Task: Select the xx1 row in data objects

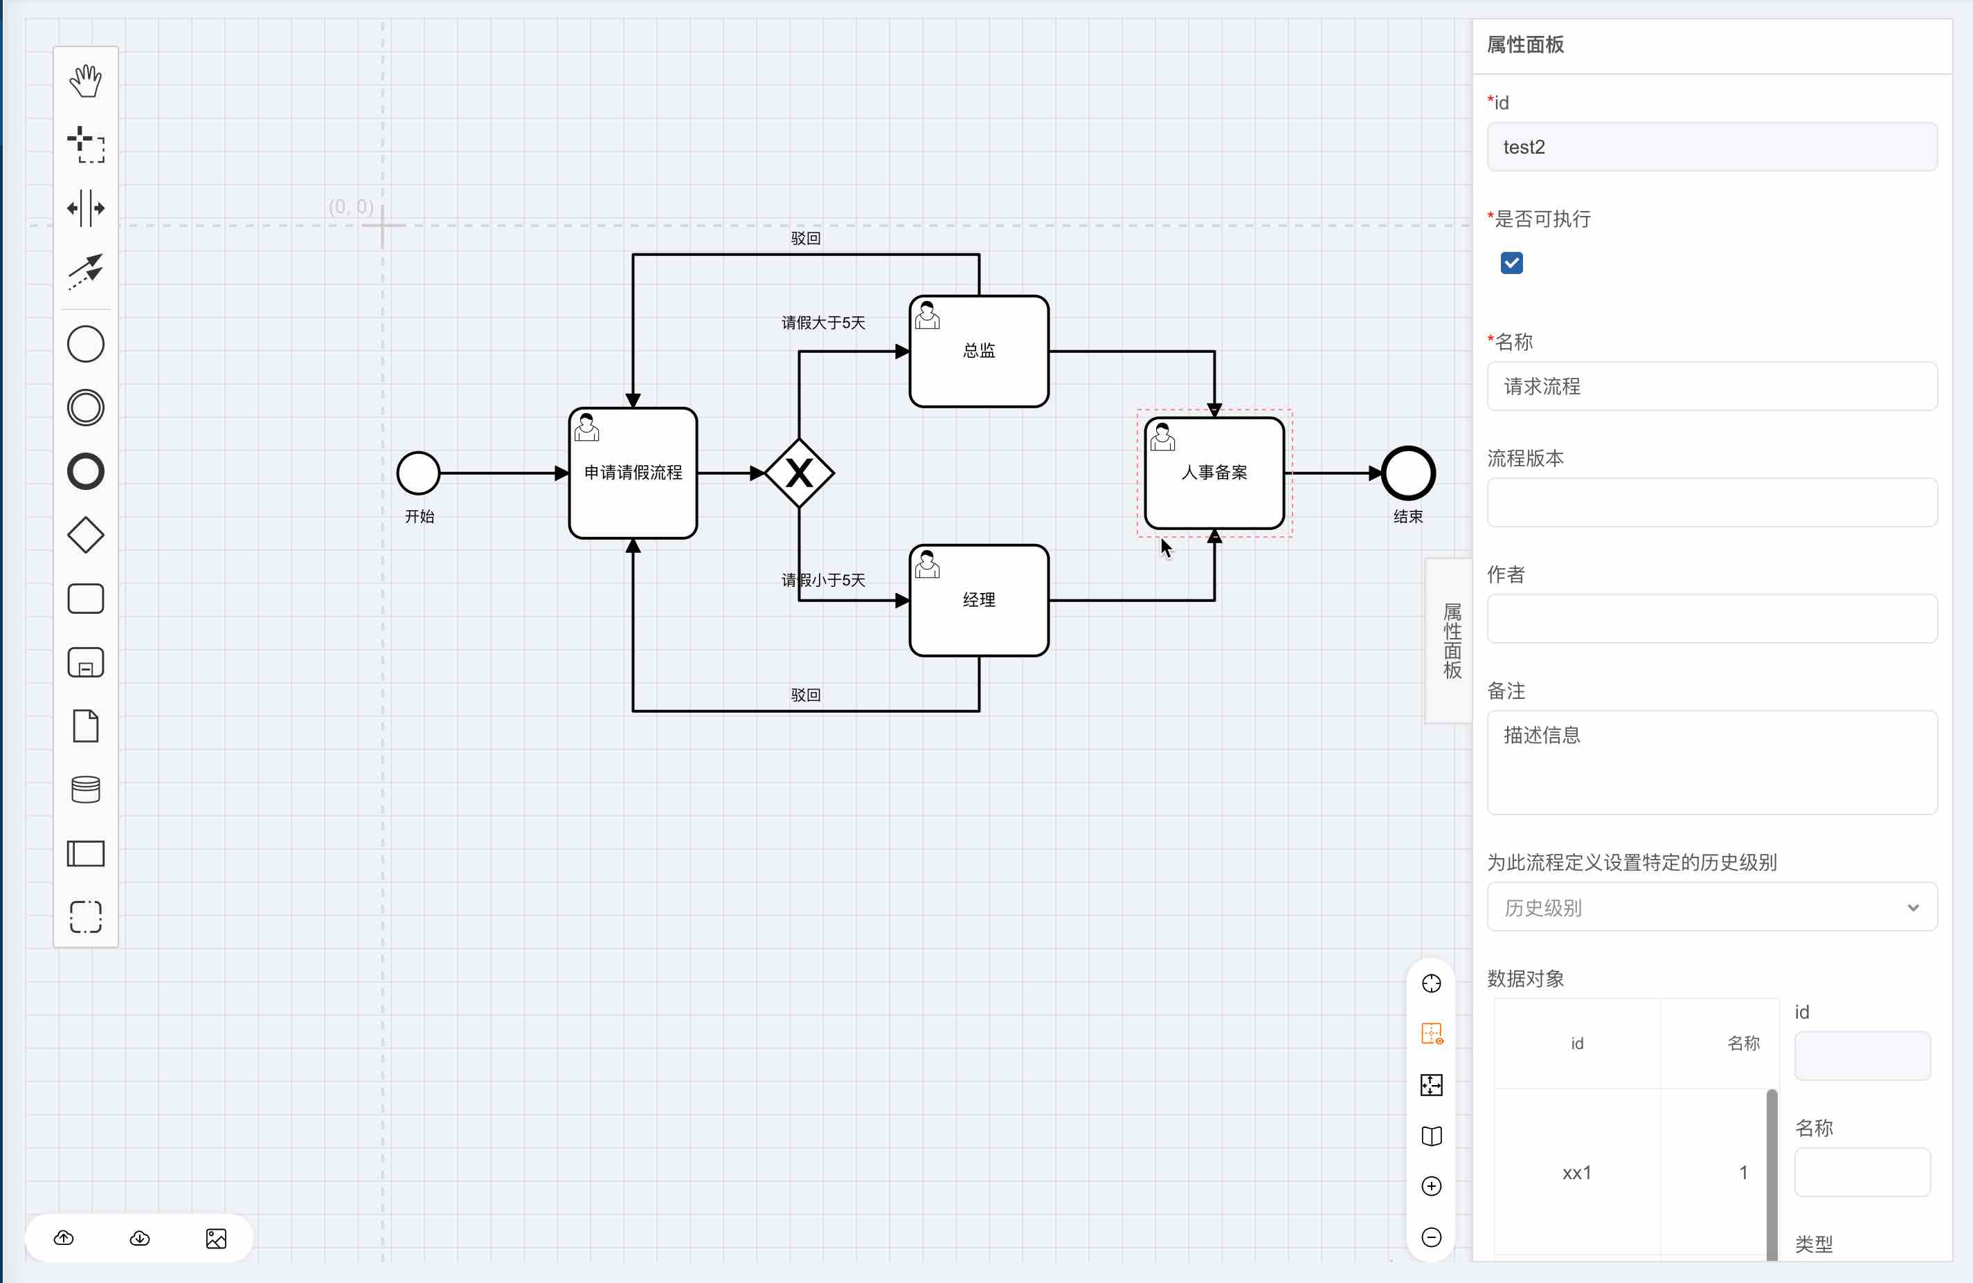Action: [x=1576, y=1173]
